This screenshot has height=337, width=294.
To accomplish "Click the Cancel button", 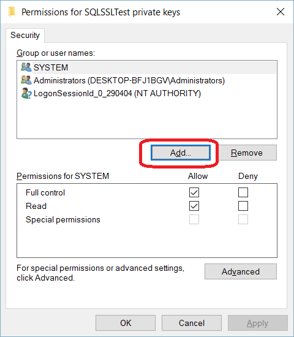I will click(x=192, y=323).
